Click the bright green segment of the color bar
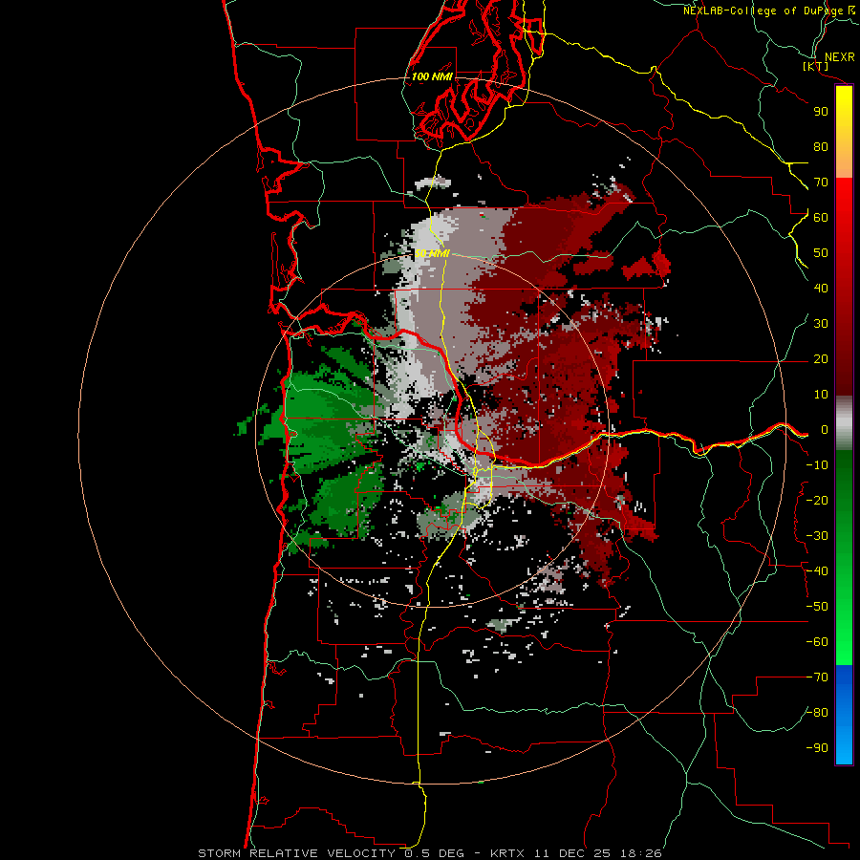This screenshot has height=860, width=860. click(x=844, y=631)
